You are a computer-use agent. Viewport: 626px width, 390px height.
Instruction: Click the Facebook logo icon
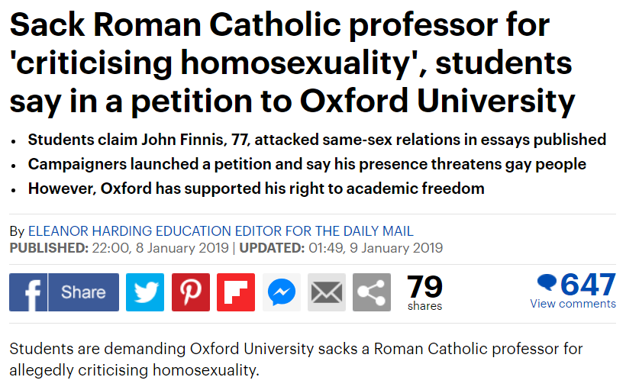click(x=28, y=292)
